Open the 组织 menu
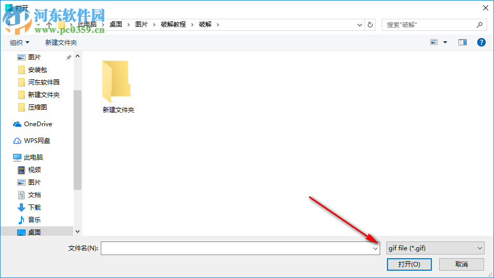494x278 pixels. (x=19, y=42)
